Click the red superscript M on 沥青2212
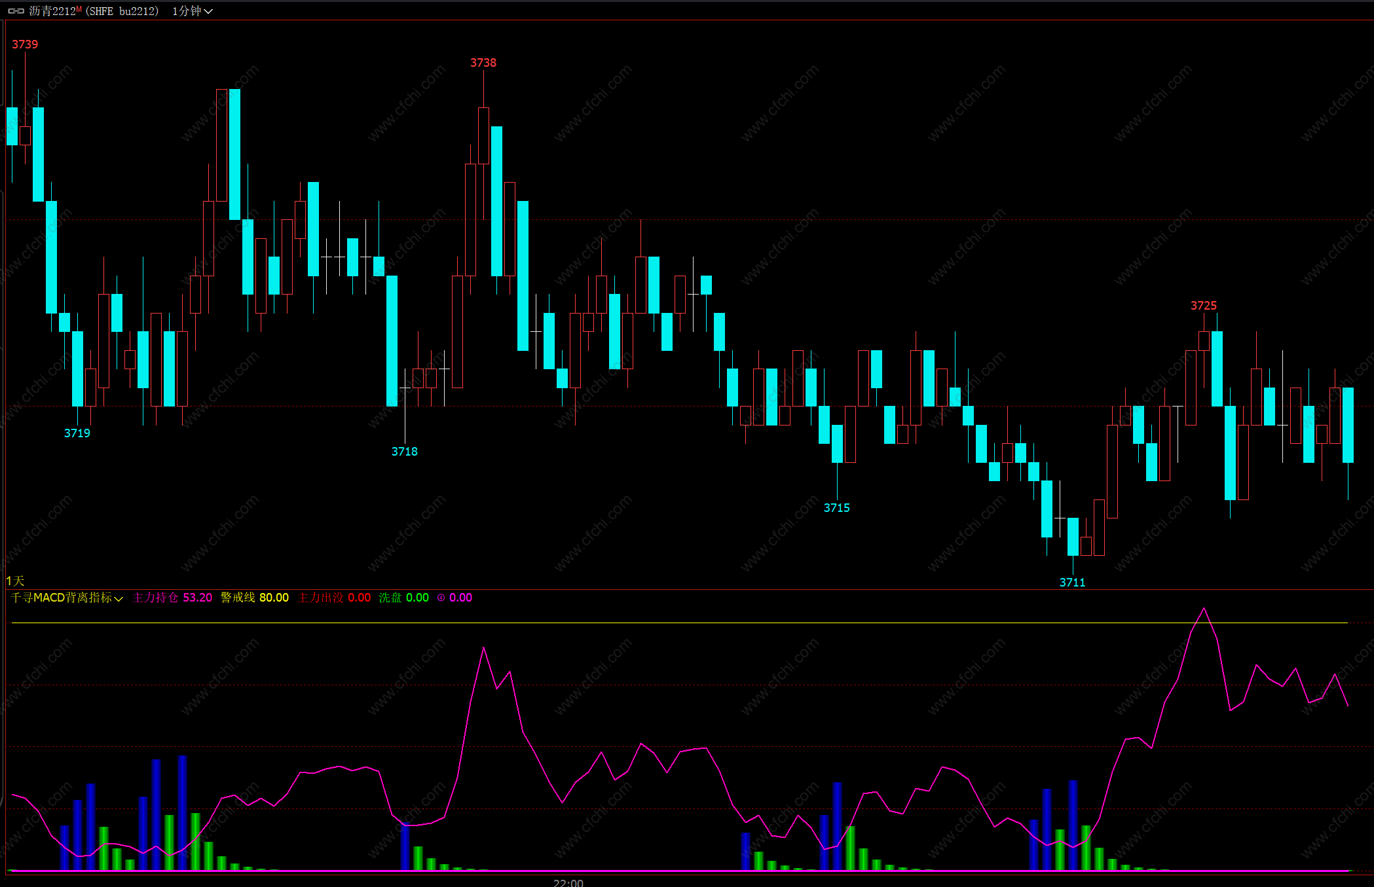This screenshot has height=887, width=1374. click(x=79, y=9)
